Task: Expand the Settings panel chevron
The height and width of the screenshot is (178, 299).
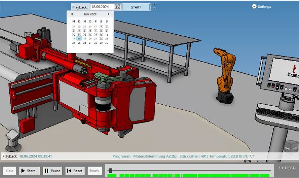Action: click(x=254, y=7)
